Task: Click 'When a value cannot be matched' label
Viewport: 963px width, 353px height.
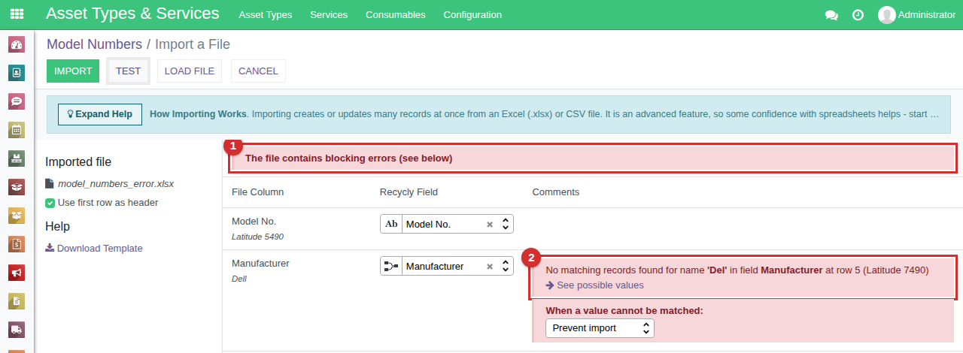Action: click(x=624, y=311)
